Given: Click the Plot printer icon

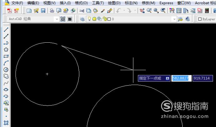Looking at the screenshot, I should pos(52,11).
